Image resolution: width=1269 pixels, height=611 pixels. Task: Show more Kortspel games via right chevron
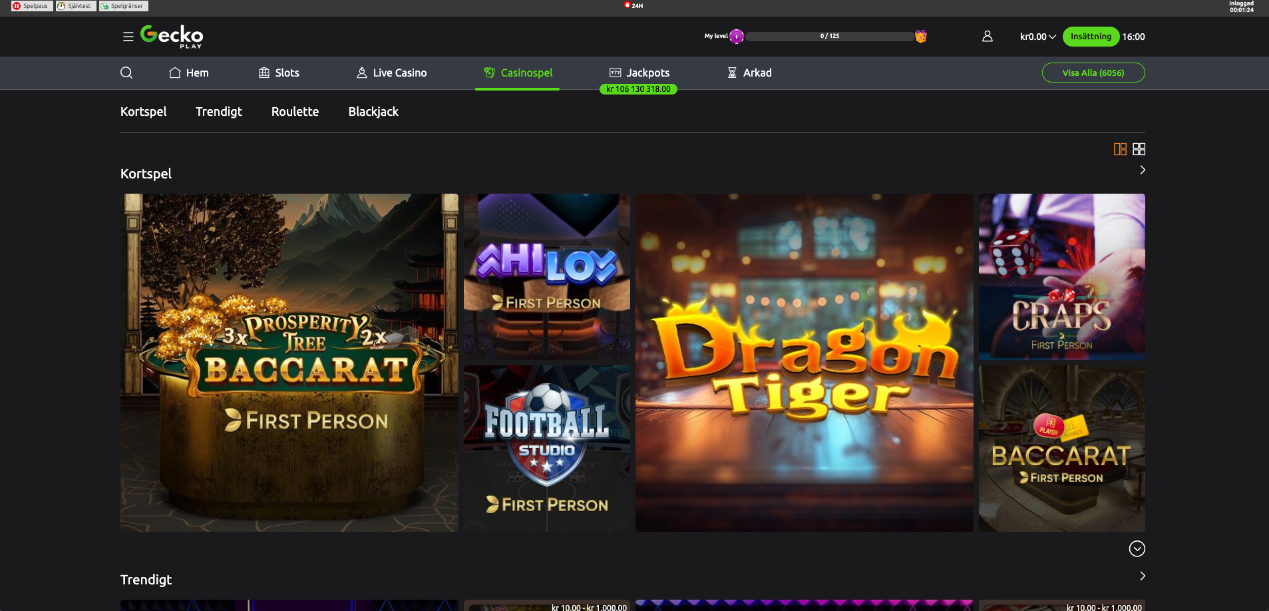(x=1142, y=170)
